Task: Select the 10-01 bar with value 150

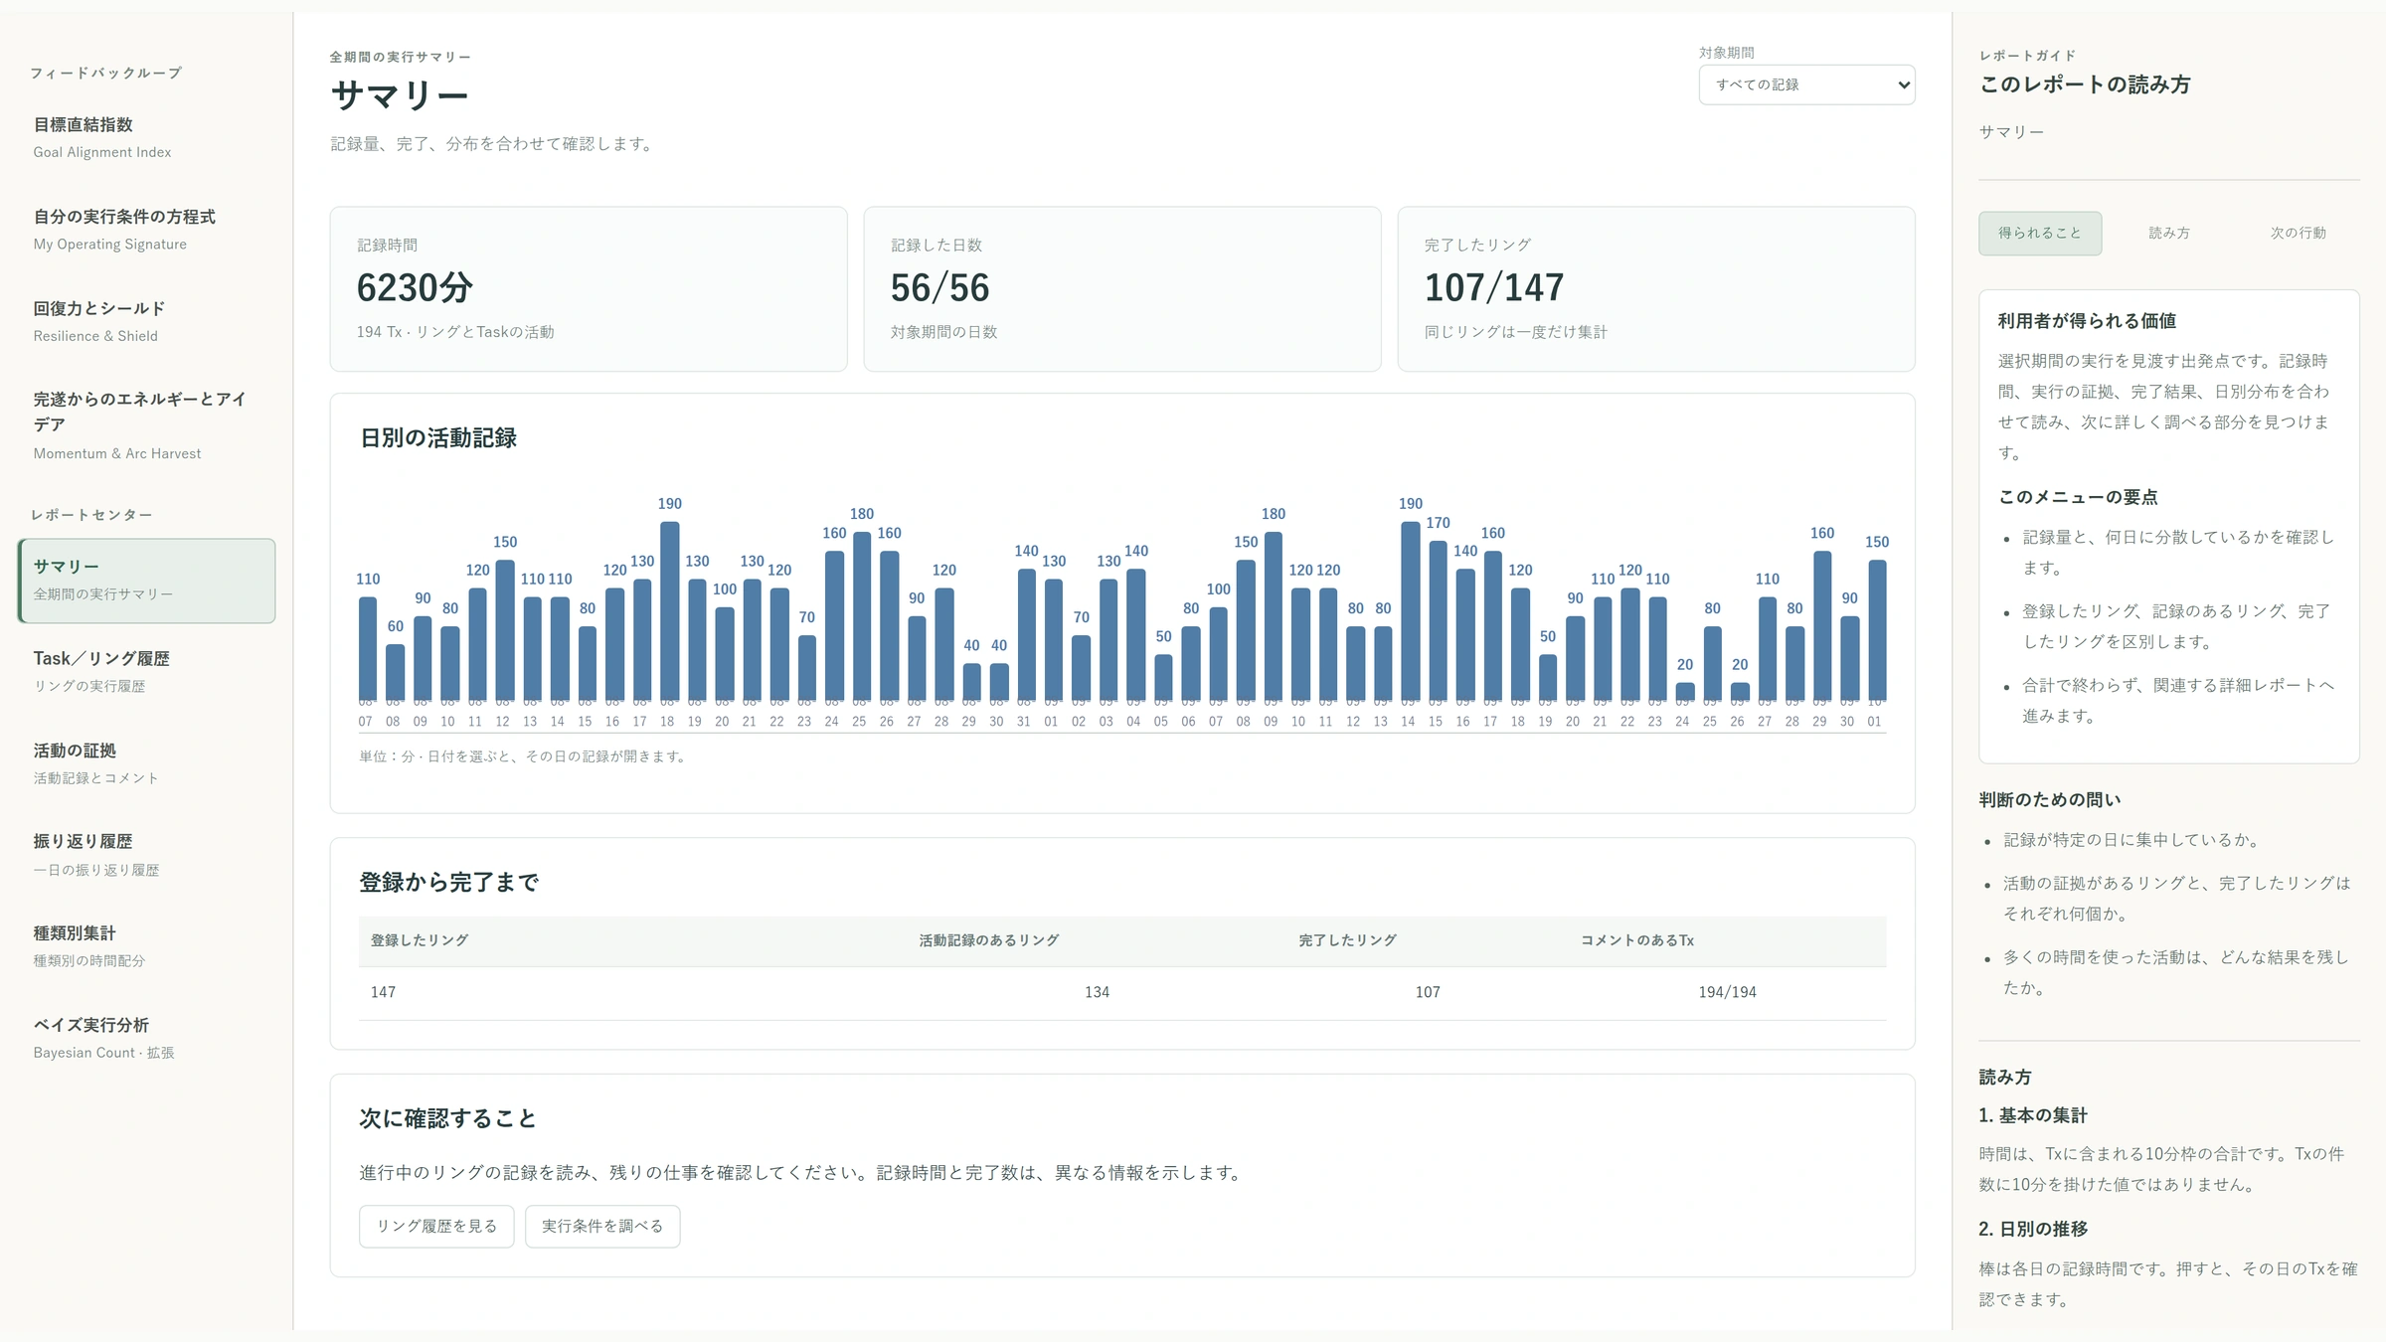Action: pyautogui.click(x=1877, y=630)
